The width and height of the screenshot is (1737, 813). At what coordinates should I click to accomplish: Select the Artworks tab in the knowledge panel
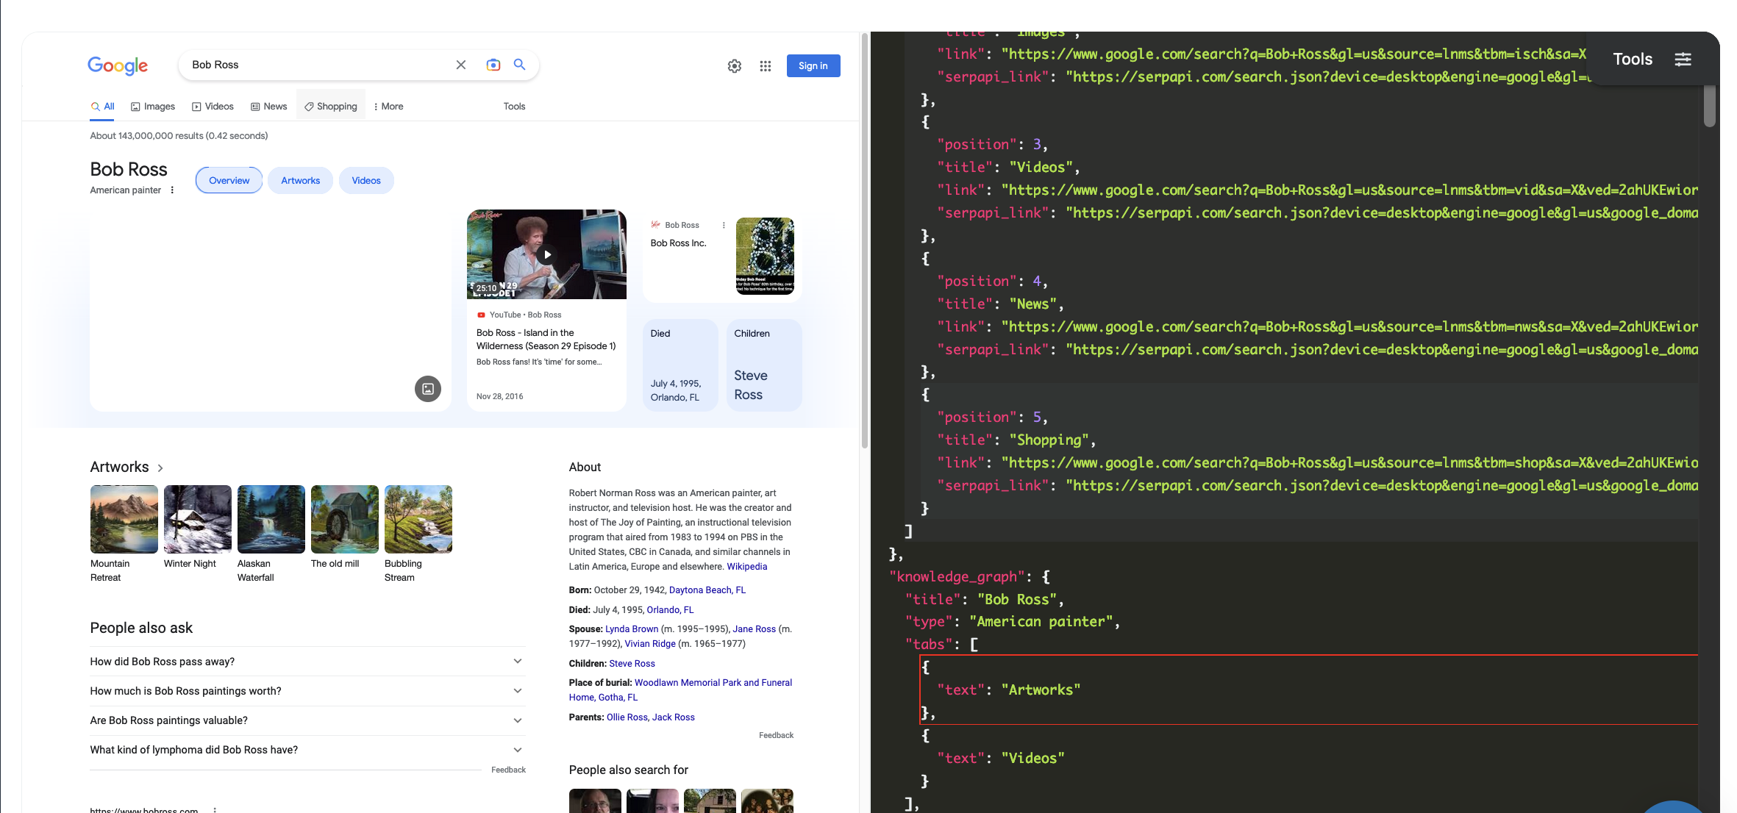coord(300,180)
